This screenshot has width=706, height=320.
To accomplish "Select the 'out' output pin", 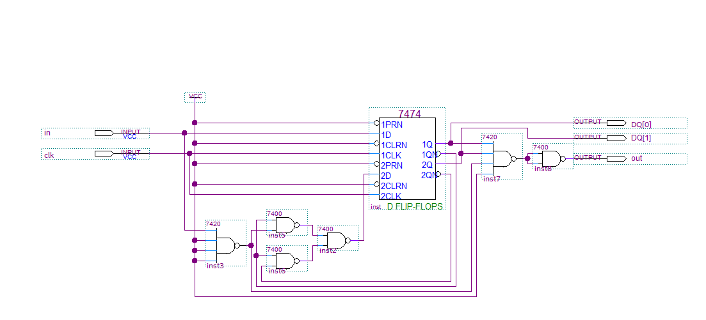I will [x=616, y=158].
